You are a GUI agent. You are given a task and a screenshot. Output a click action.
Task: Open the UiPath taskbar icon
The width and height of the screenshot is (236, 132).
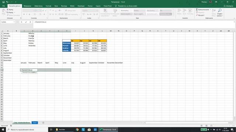pos(95,129)
